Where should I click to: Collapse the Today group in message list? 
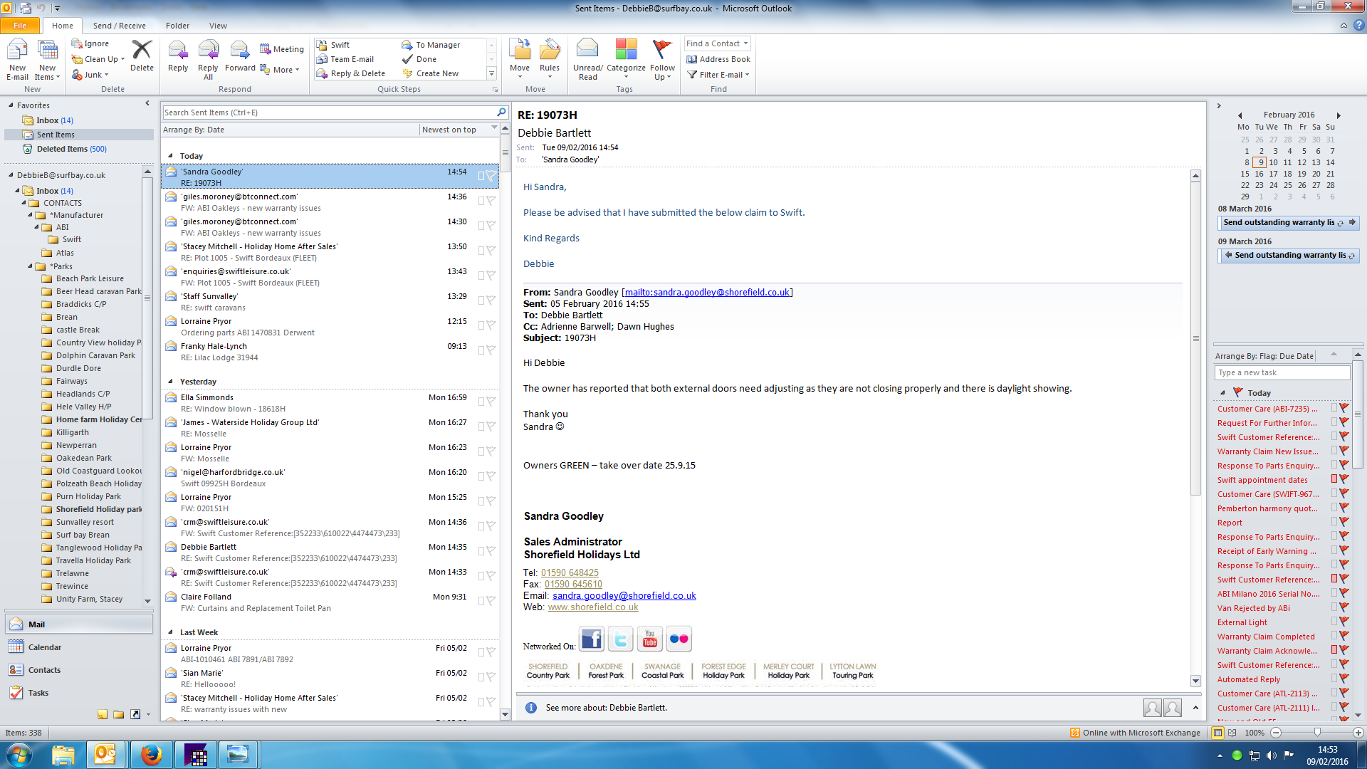pos(170,156)
